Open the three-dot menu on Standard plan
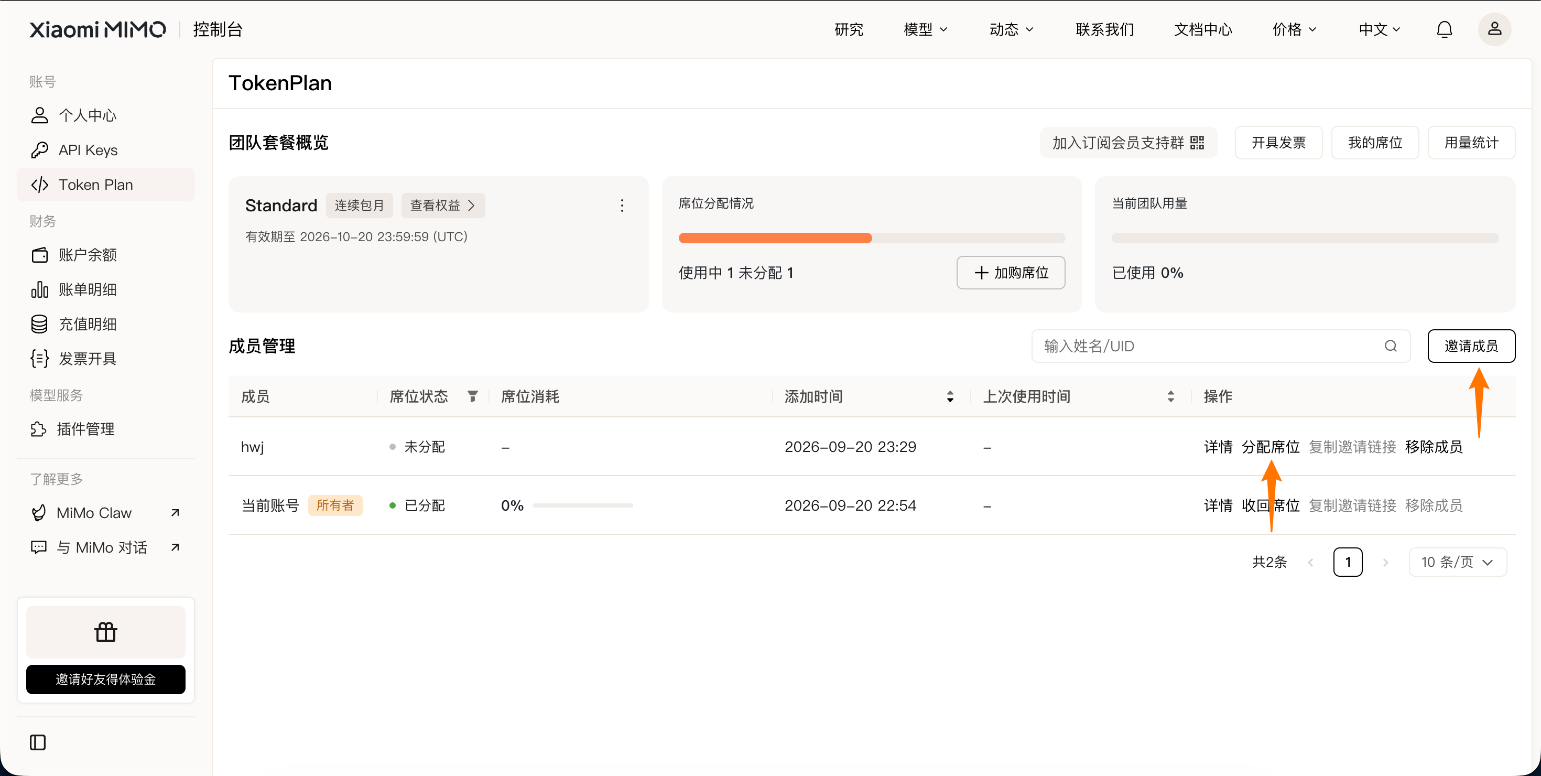Viewport: 1541px width, 776px height. [622, 205]
